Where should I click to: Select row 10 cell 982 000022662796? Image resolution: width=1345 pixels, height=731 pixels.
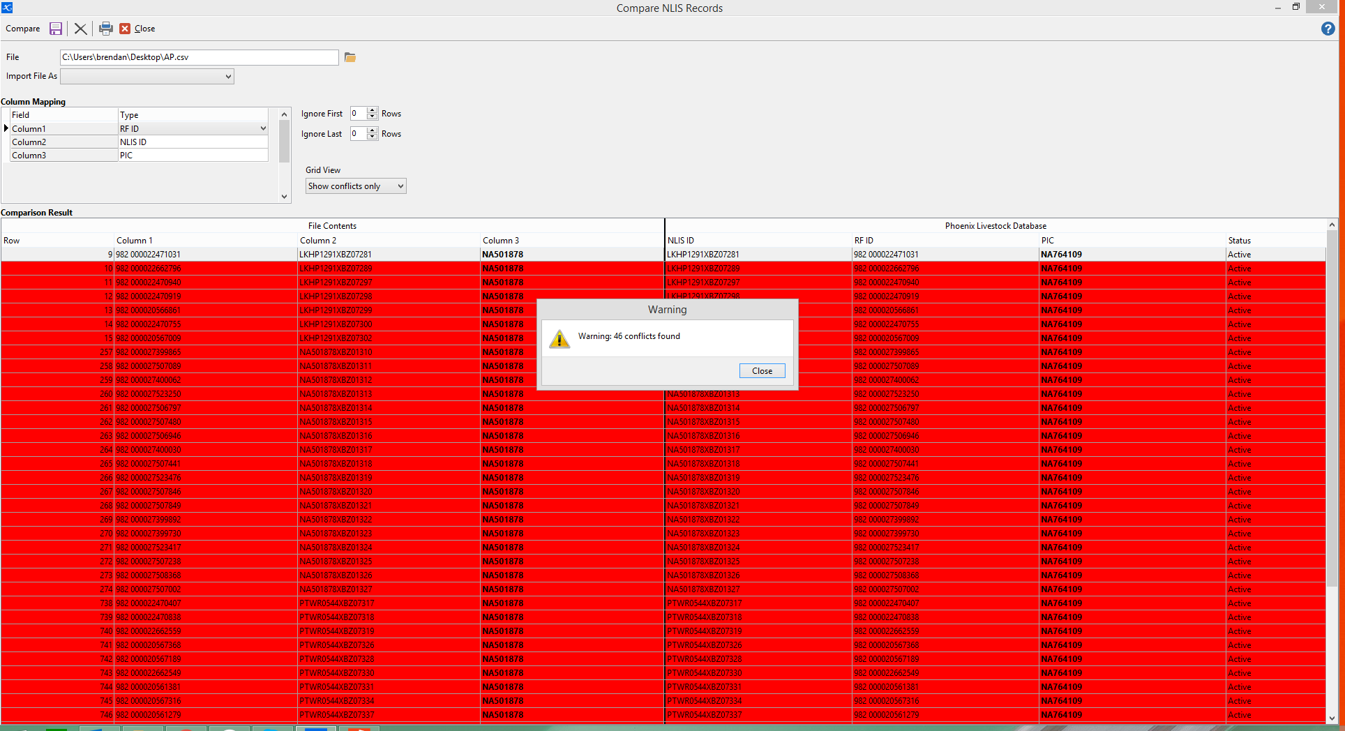(206, 269)
